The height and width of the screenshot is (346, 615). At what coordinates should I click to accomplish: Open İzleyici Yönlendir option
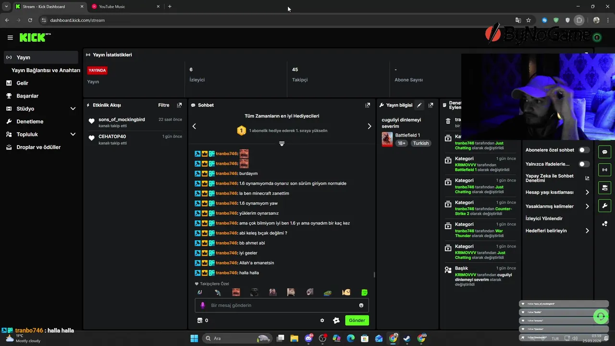pyautogui.click(x=544, y=218)
